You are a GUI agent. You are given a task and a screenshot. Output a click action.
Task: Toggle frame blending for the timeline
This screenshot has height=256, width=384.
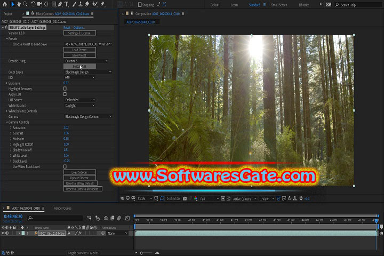[112, 218]
